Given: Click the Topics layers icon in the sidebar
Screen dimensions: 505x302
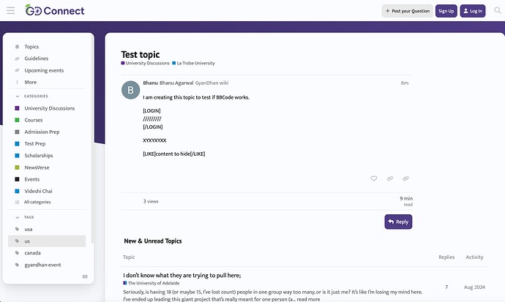Looking at the screenshot, I should [x=17, y=47].
